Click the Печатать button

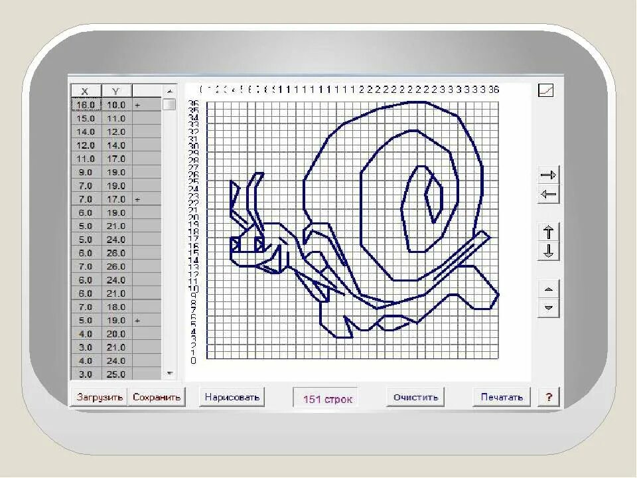[x=502, y=397]
